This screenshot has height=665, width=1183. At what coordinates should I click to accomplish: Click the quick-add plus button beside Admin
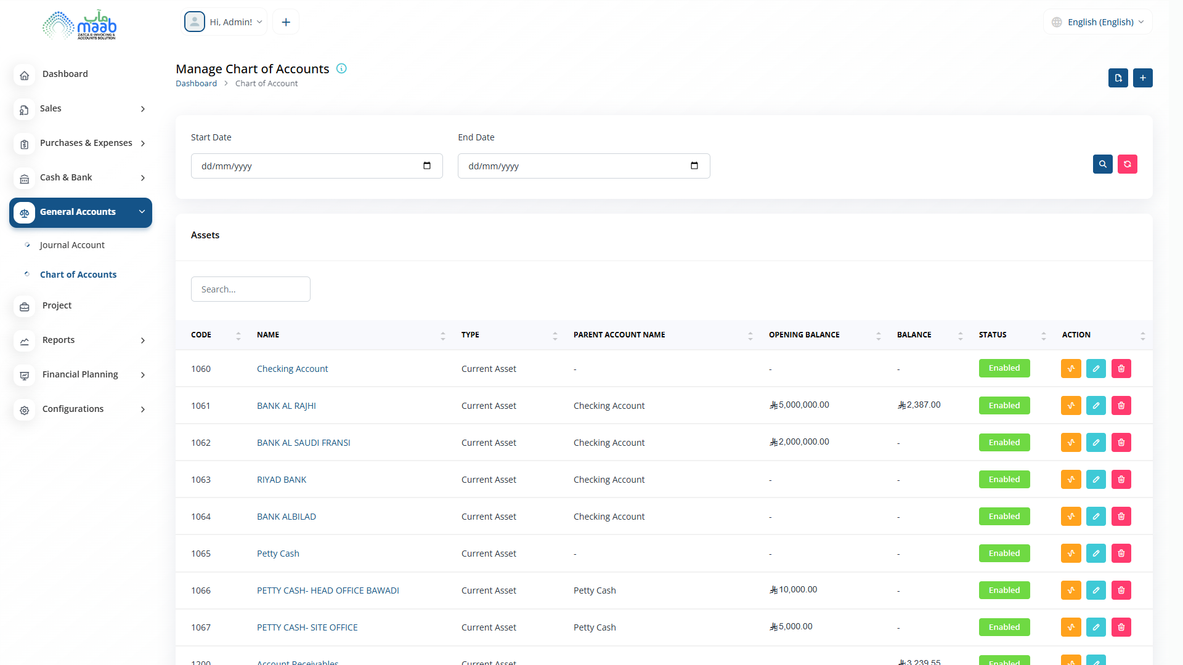coord(286,22)
